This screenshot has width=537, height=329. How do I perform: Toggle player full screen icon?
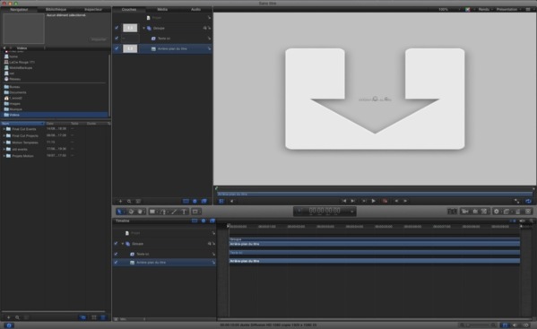click(516, 201)
